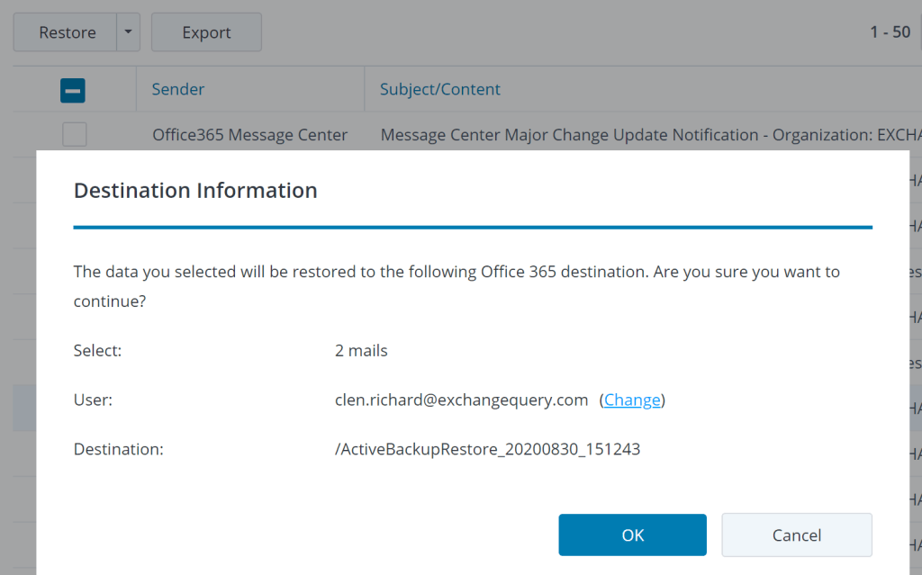Open the Restore dropdown arrow

pyautogui.click(x=128, y=32)
